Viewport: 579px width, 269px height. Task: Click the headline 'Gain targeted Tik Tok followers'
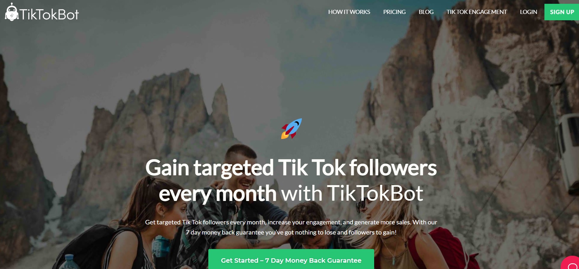tap(291, 168)
